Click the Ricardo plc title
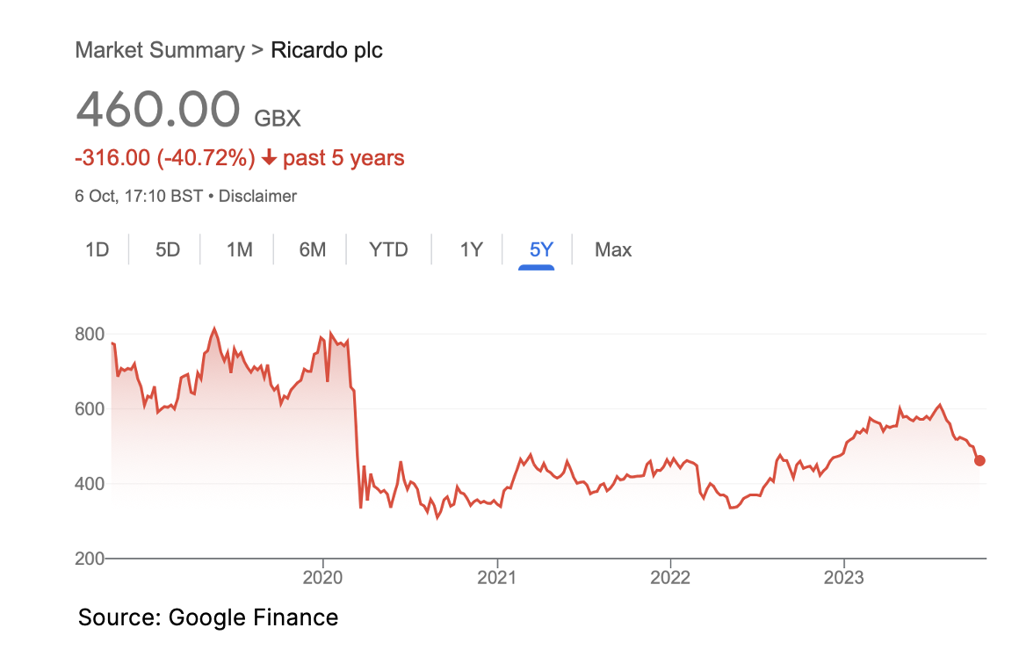The height and width of the screenshot is (671, 1026). [327, 50]
